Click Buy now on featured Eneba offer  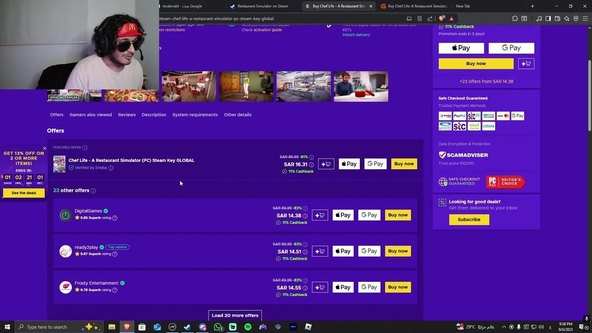click(404, 164)
